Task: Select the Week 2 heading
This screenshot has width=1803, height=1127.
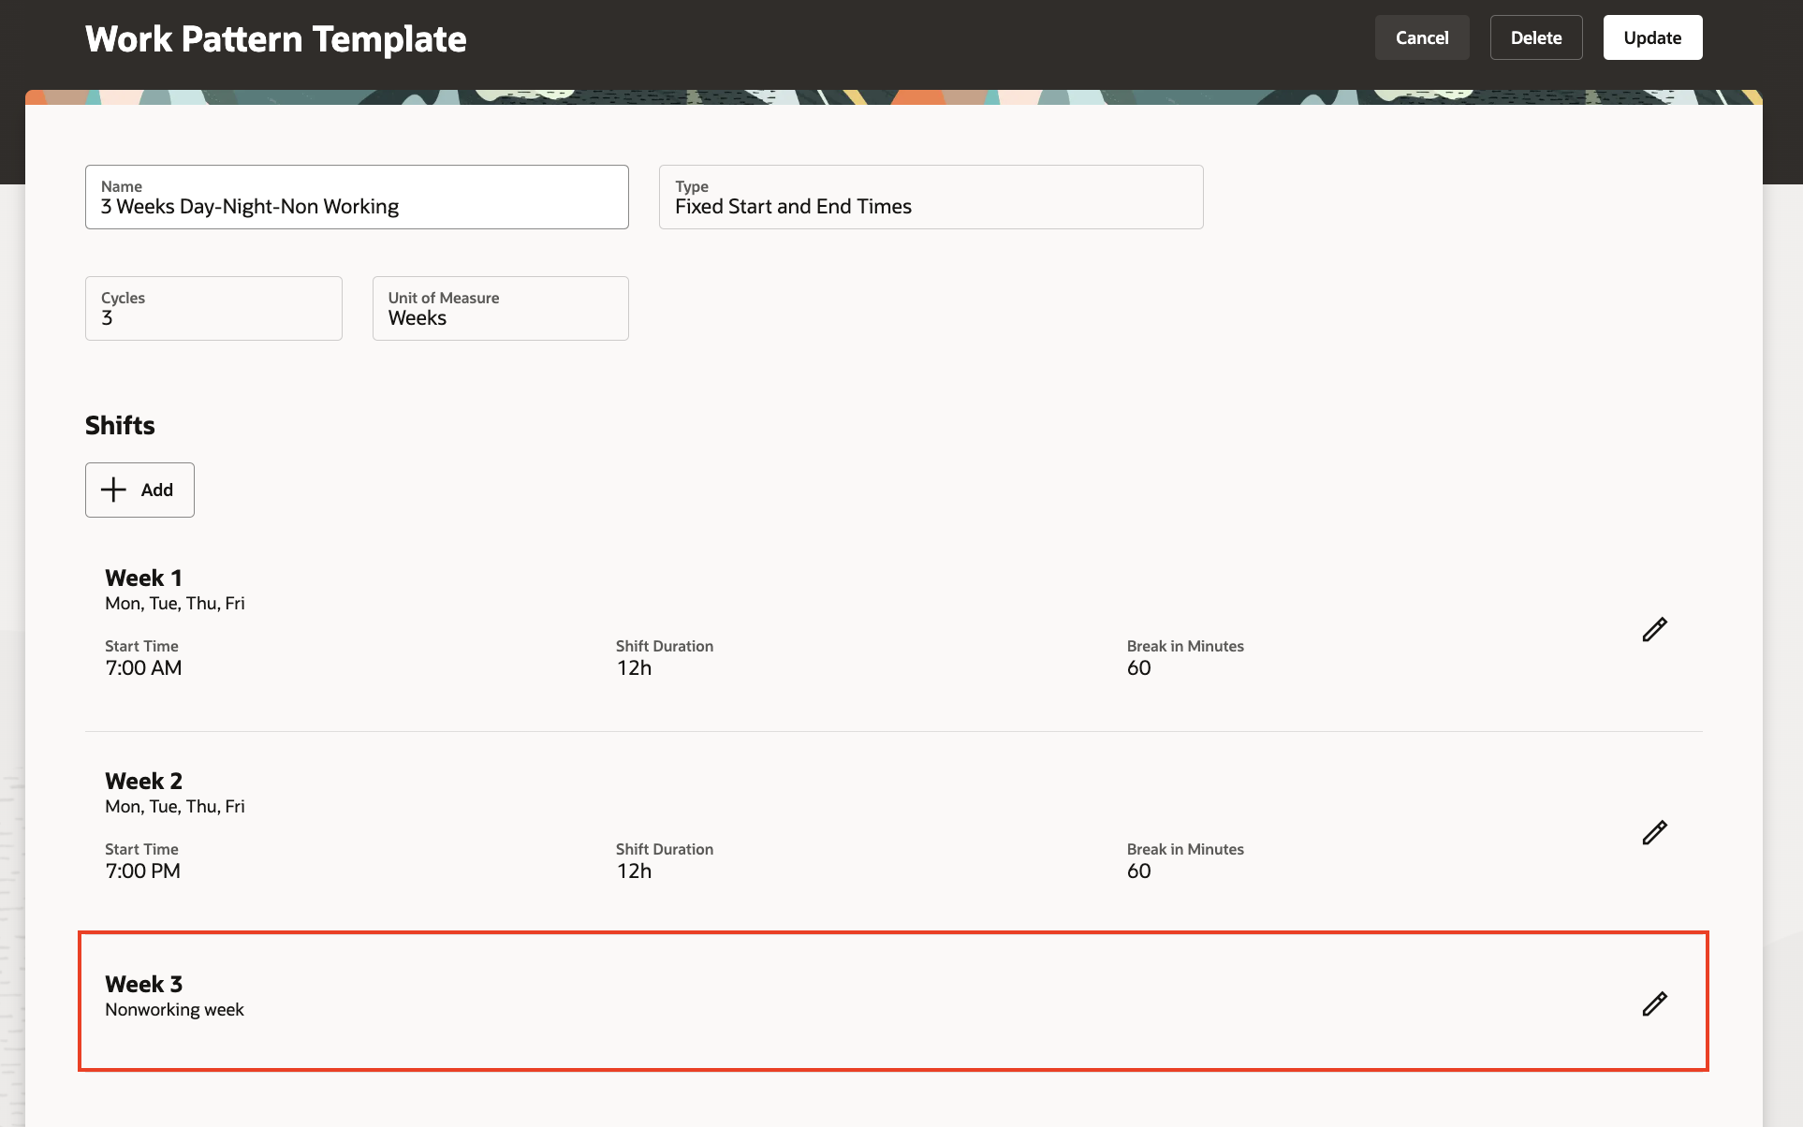Action: pos(143,781)
